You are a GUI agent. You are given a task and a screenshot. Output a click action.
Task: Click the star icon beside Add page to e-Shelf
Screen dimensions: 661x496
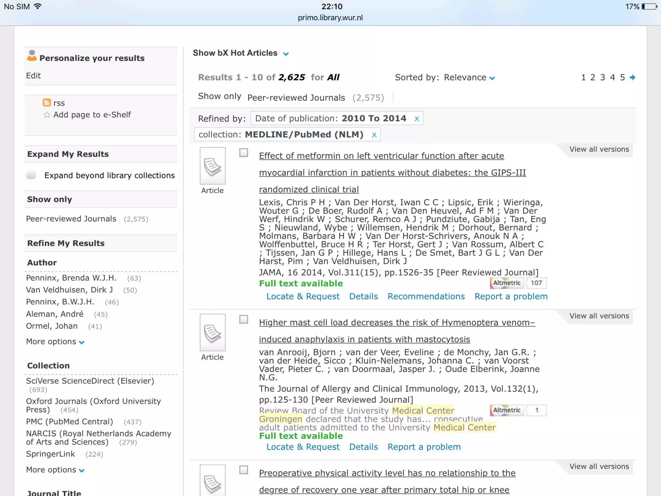tap(47, 115)
